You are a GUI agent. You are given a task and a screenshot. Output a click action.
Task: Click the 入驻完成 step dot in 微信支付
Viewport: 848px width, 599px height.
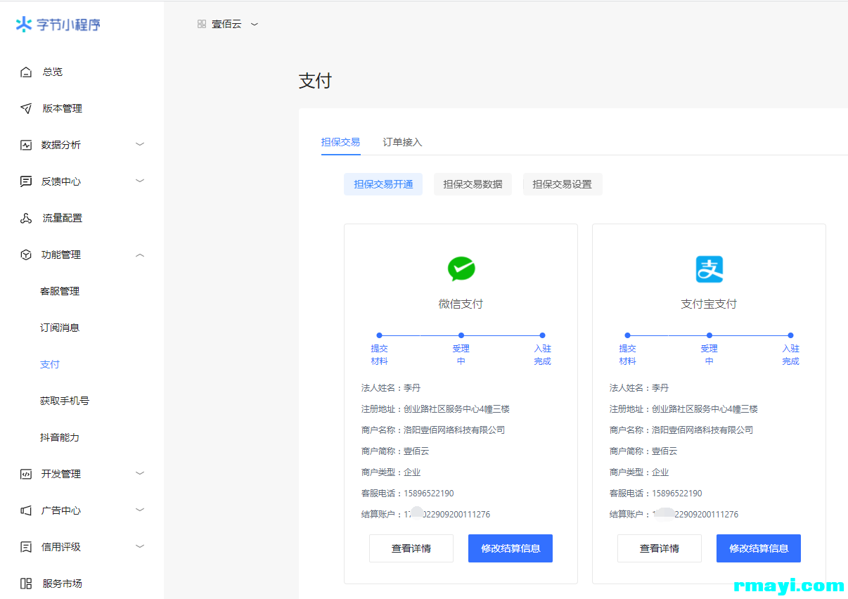coord(542,335)
